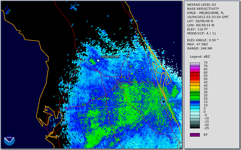Click the purple RF color swatch
The width and height of the screenshot is (241, 150).
(x=195, y=135)
